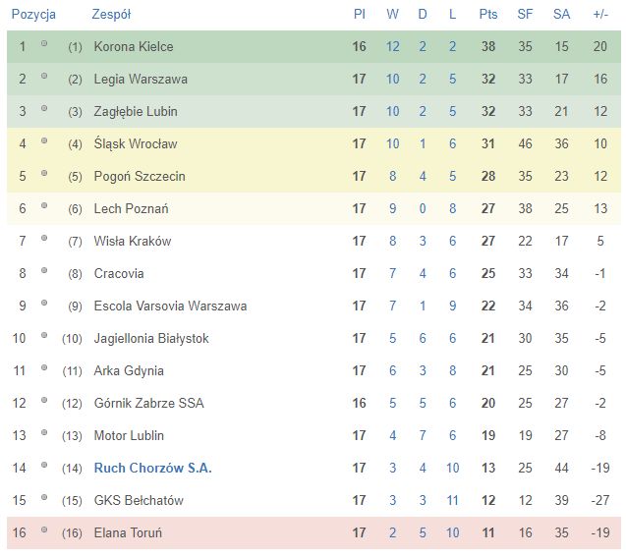This screenshot has width=626, height=557.
Task: Sort table by Pts column header
Action: (x=487, y=15)
